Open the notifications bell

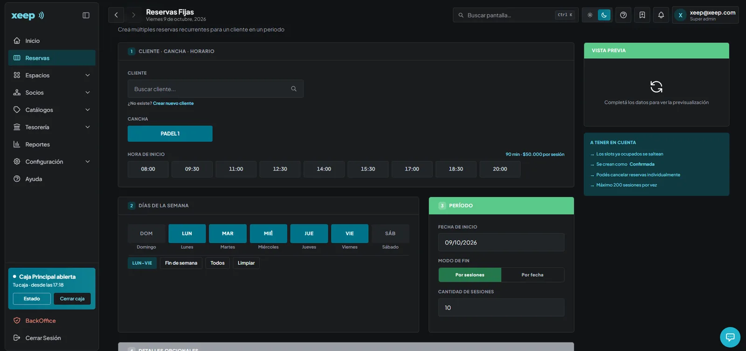pos(661,15)
